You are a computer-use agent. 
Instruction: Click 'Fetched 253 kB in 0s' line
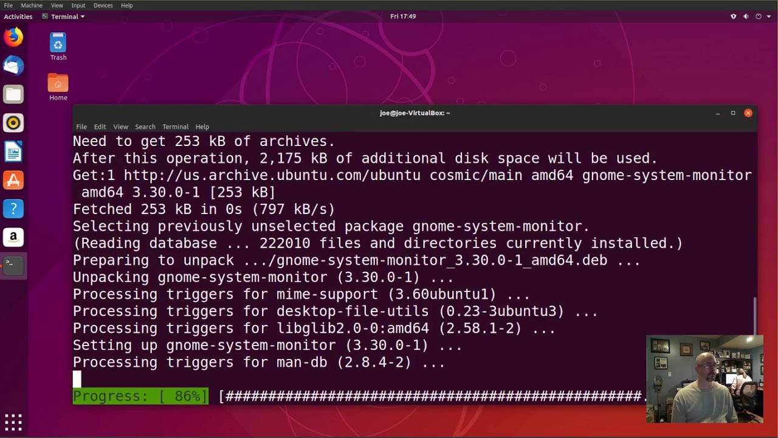pyautogui.click(x=204, y=209)
